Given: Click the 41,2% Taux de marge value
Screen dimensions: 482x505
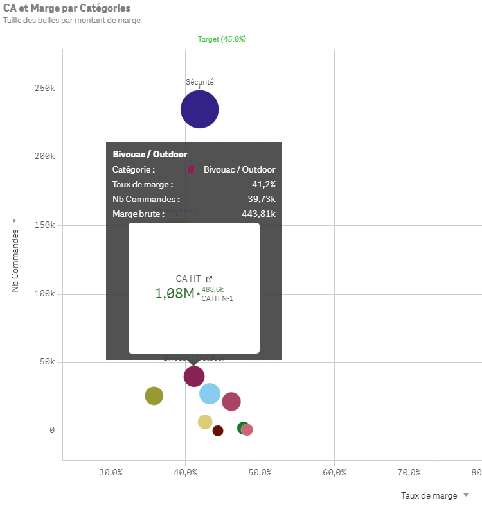Looking at the screenshot, I should (263, 185).
